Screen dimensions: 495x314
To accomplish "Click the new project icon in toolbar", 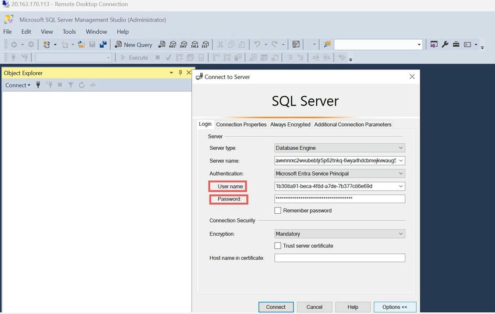I will click(x=47, y=44).
